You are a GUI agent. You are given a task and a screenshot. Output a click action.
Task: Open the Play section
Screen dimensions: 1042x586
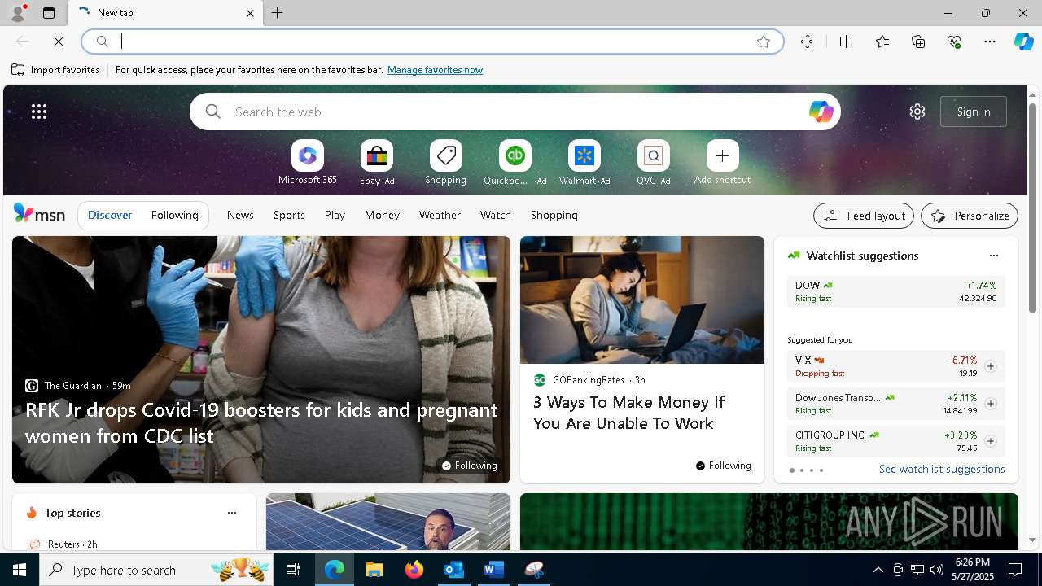tap(335, 215)
